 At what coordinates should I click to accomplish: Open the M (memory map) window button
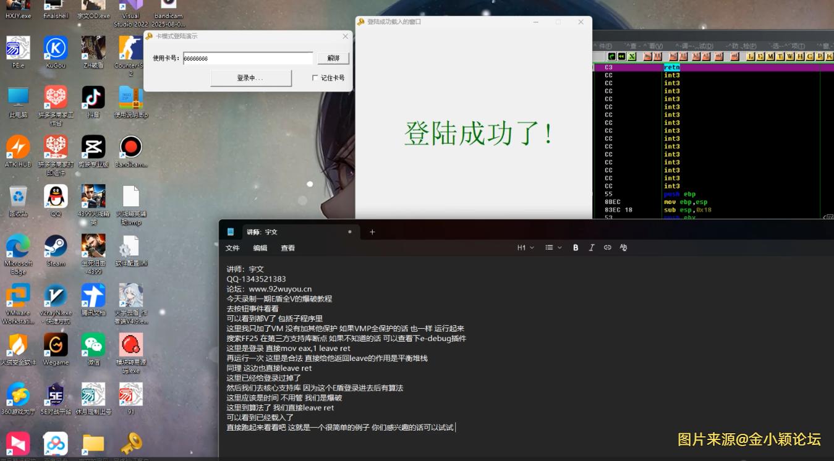tap(770, 57)
